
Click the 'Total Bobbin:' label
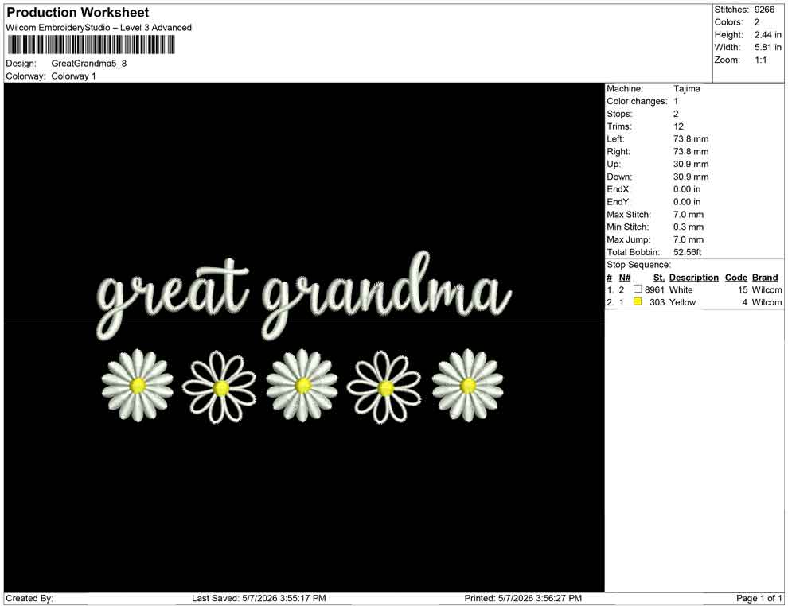(x=633, y=252)
